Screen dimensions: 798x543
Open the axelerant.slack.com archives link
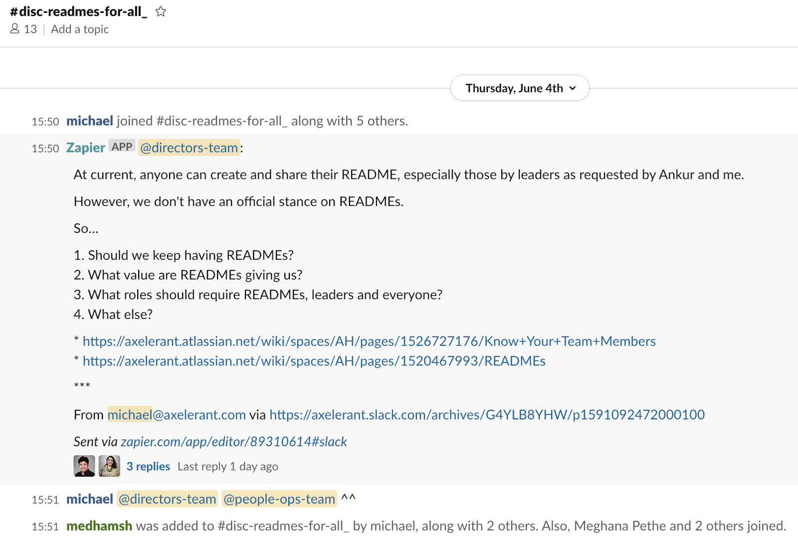point(487,414)
